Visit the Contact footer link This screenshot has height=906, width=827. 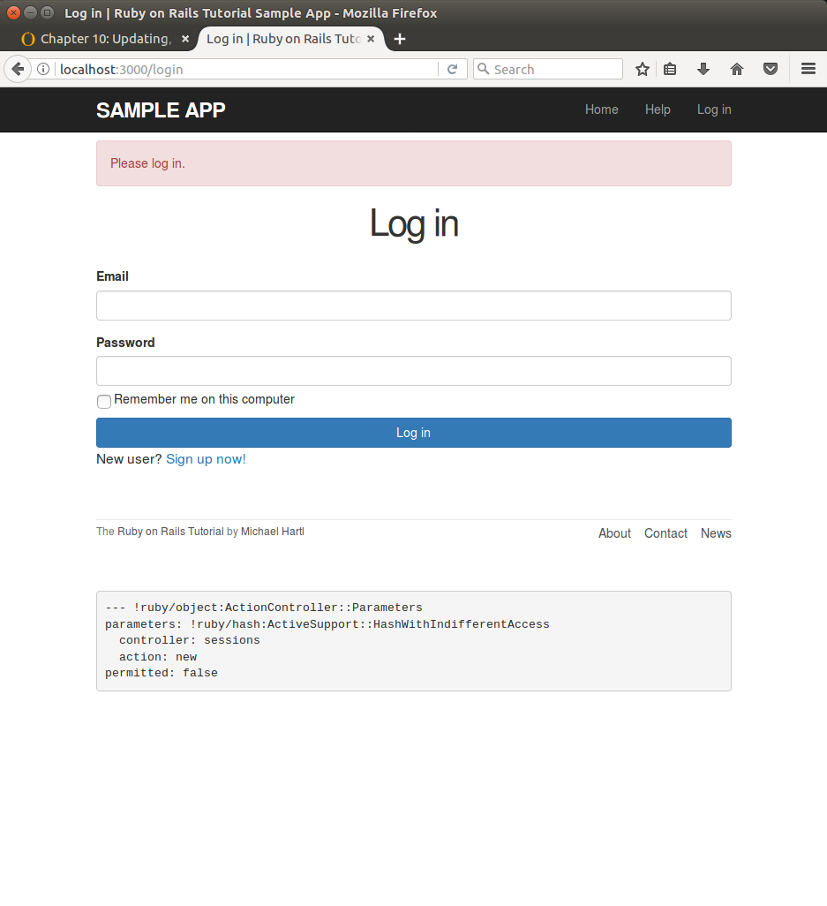pos(665,533)
